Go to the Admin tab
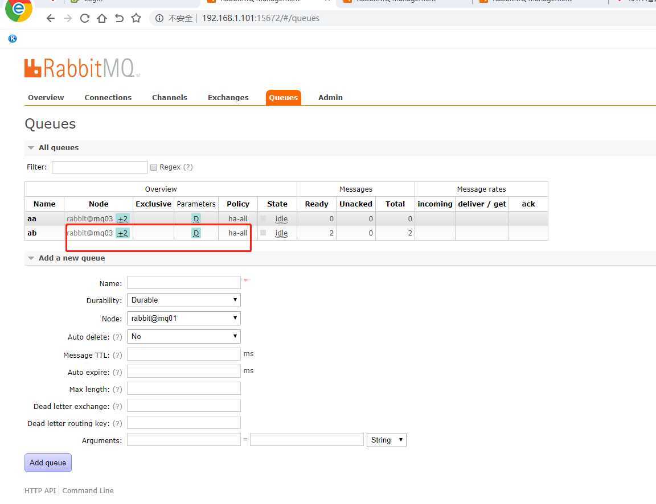This screenshot has width=656, height=504. tap(330, 97)
